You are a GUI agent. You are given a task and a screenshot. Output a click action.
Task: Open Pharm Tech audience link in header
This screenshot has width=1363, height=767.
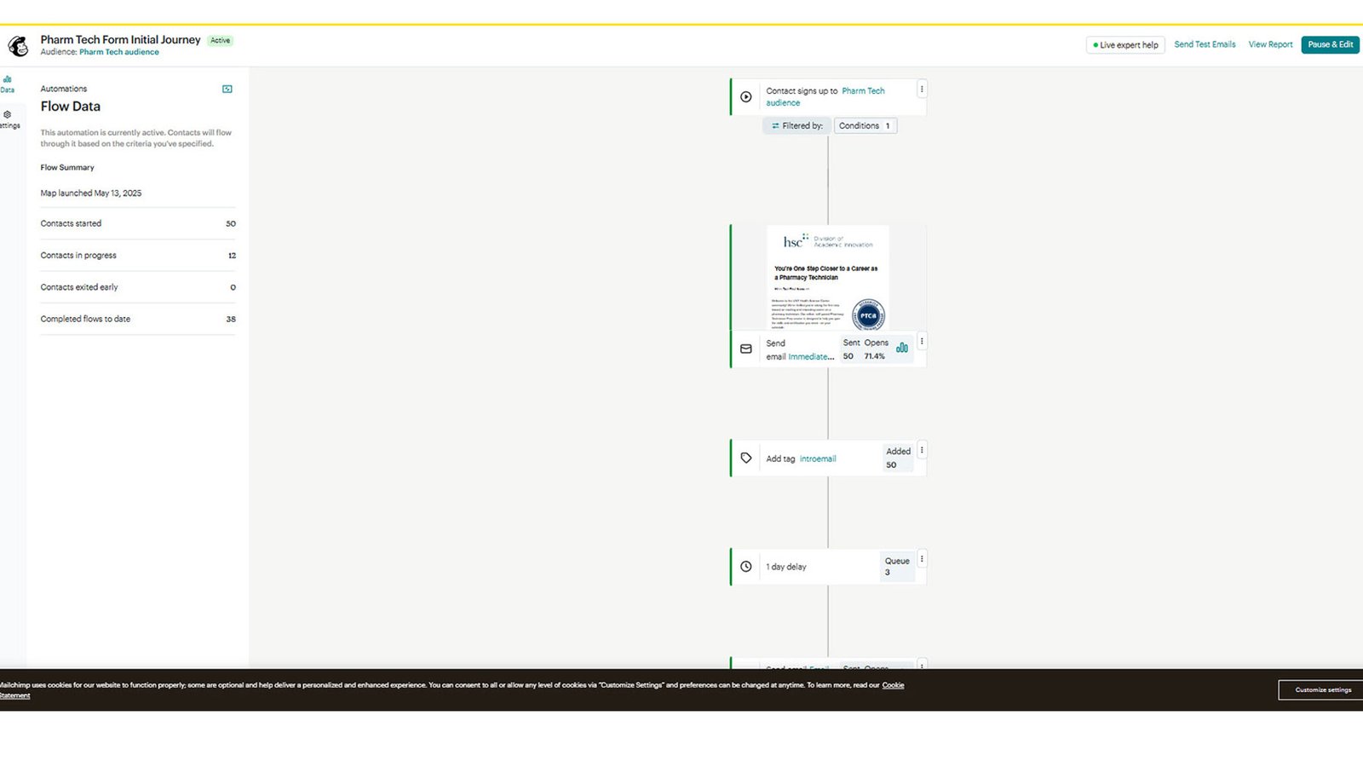(x=119, y=52)
